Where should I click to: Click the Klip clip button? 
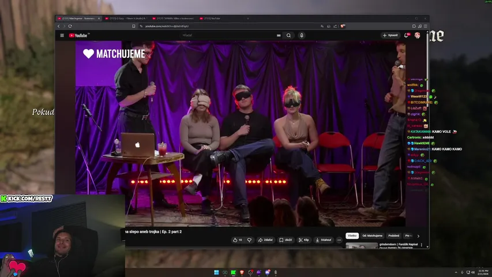304,240
